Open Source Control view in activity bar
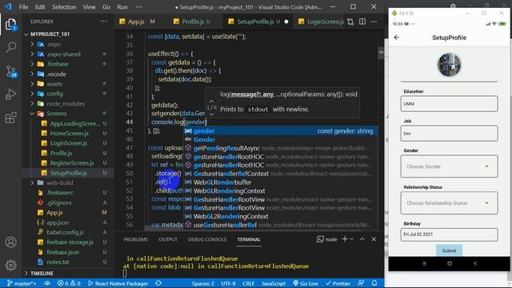 [x=10, y=71]
